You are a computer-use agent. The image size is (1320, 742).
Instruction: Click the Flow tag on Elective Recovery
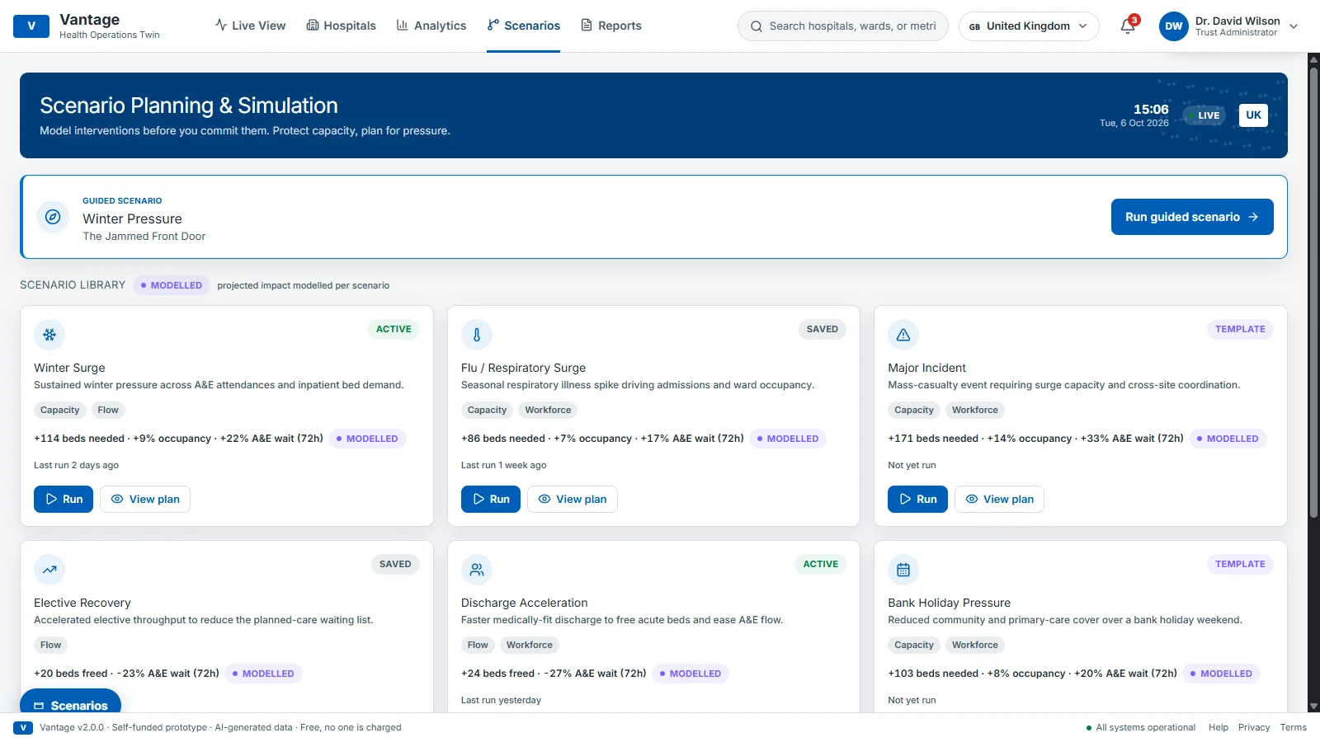tap(51, 645)
